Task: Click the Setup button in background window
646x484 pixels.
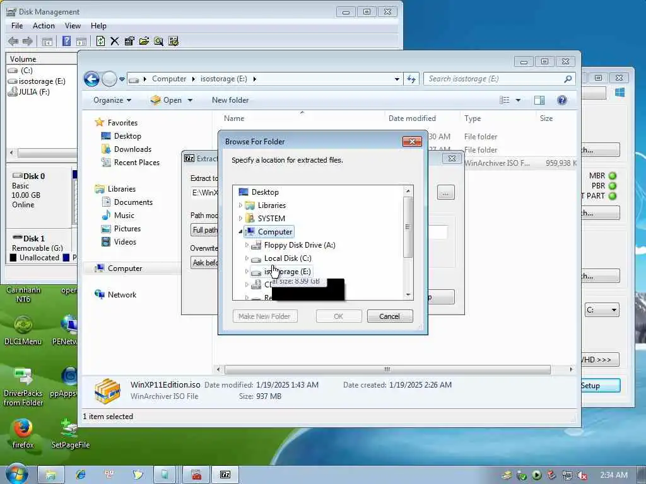Action: click(x=599, y=386)
